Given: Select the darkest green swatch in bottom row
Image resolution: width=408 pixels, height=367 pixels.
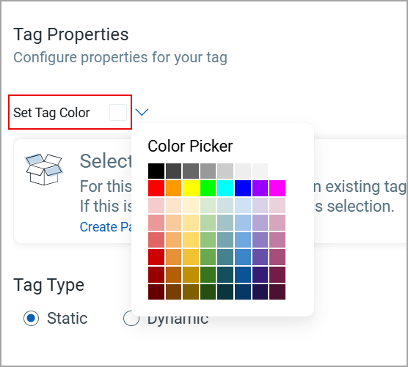Looking at the screenshot, I should 208,292.
